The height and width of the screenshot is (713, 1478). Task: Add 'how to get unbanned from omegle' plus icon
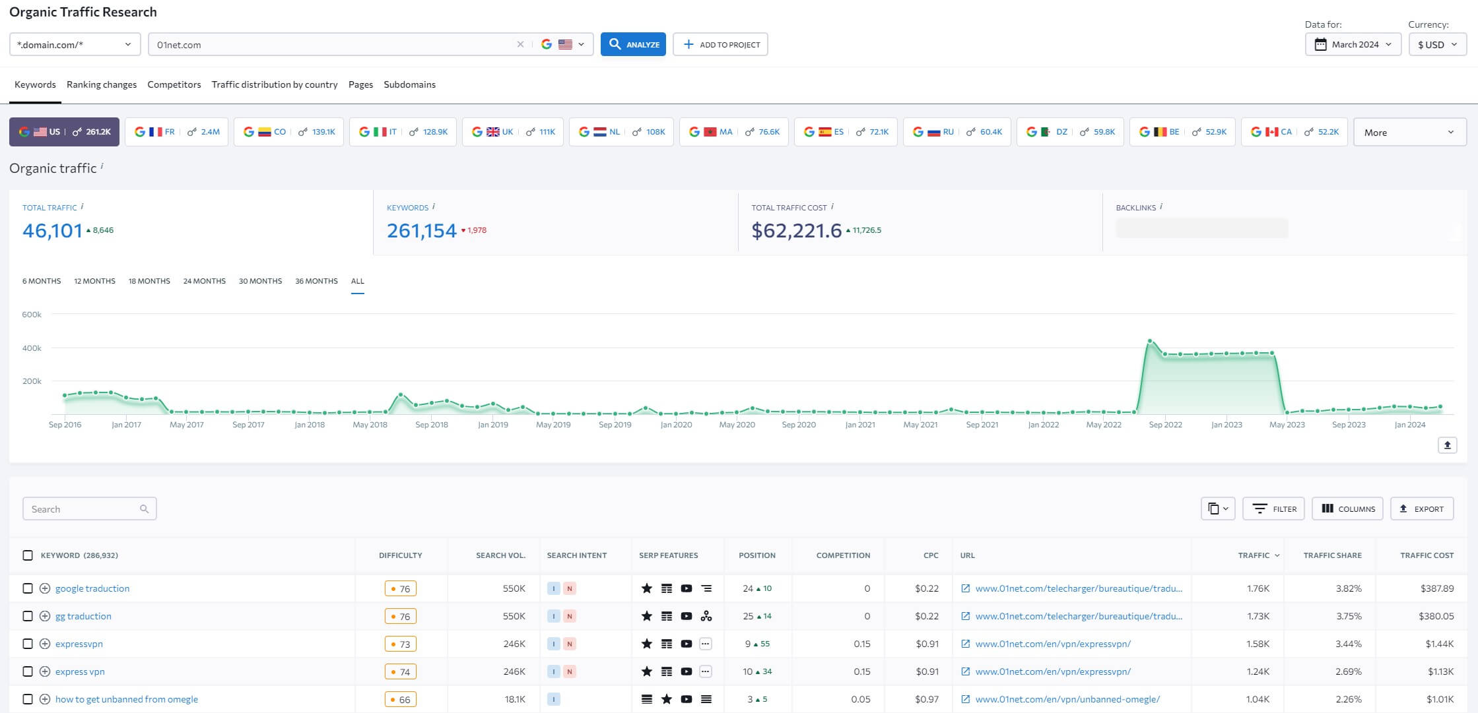(x=45, y=699)
